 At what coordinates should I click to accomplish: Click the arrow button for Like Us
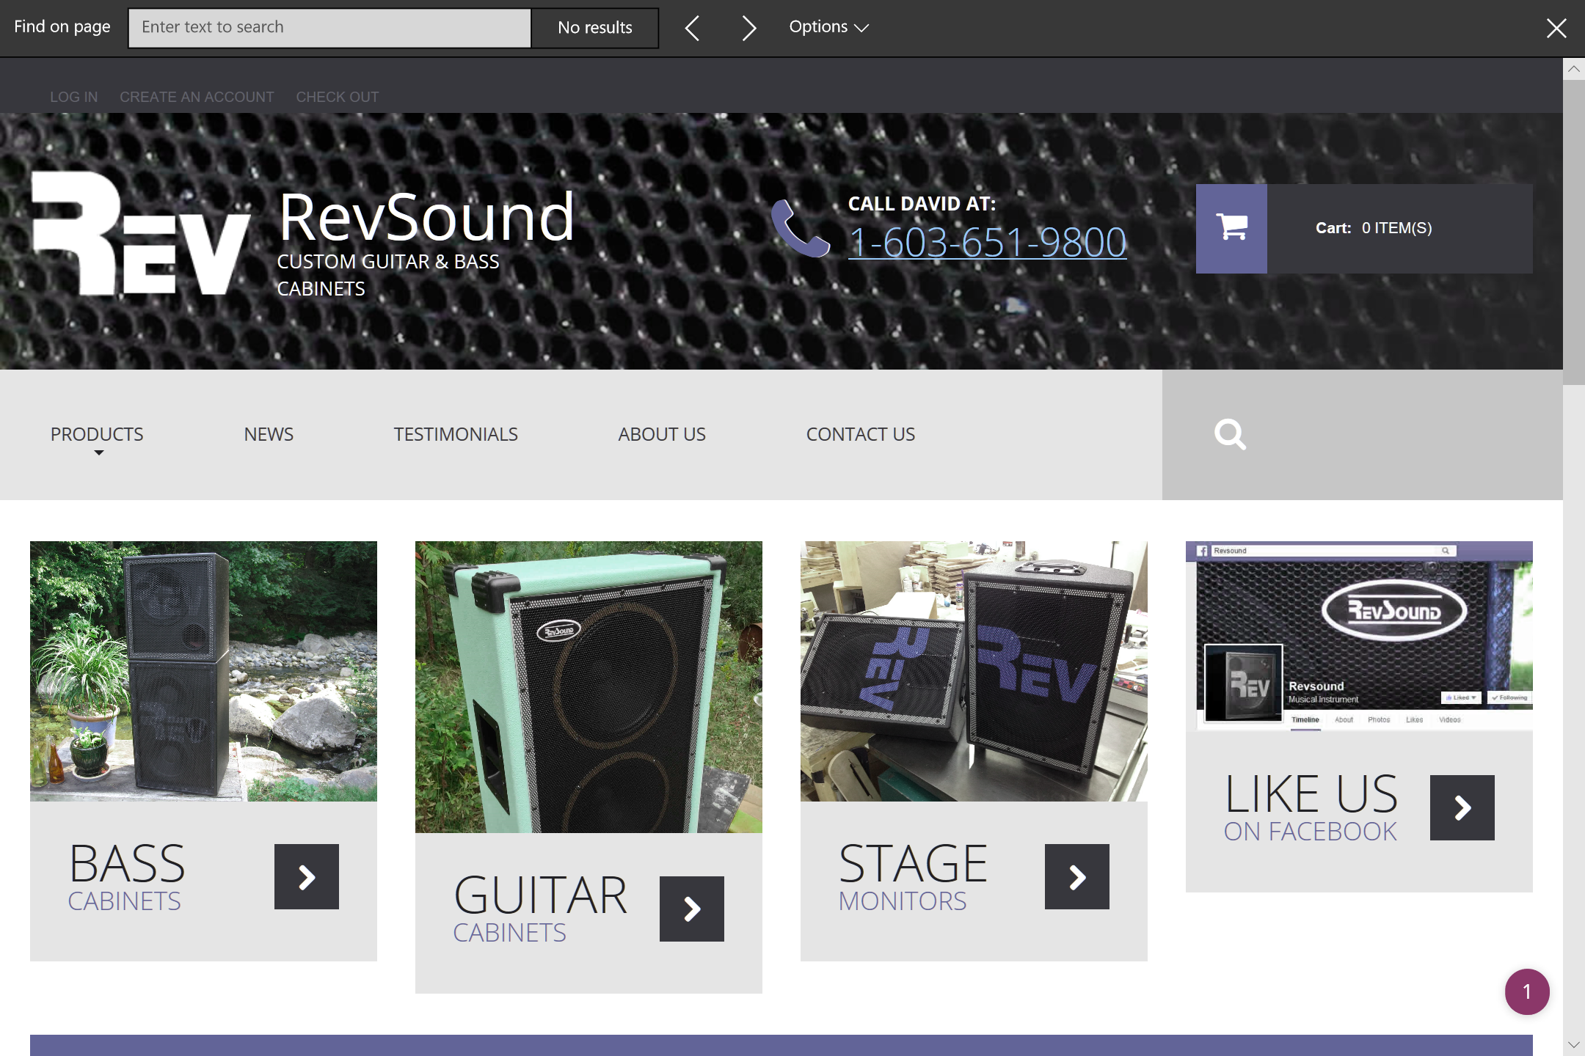tap(1462, 807)
